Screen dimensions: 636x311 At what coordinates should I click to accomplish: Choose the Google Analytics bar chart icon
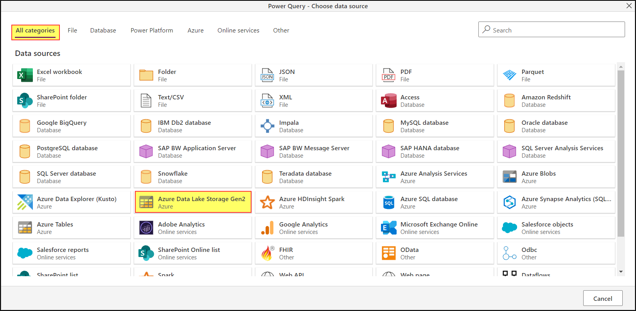pos(268,228)
